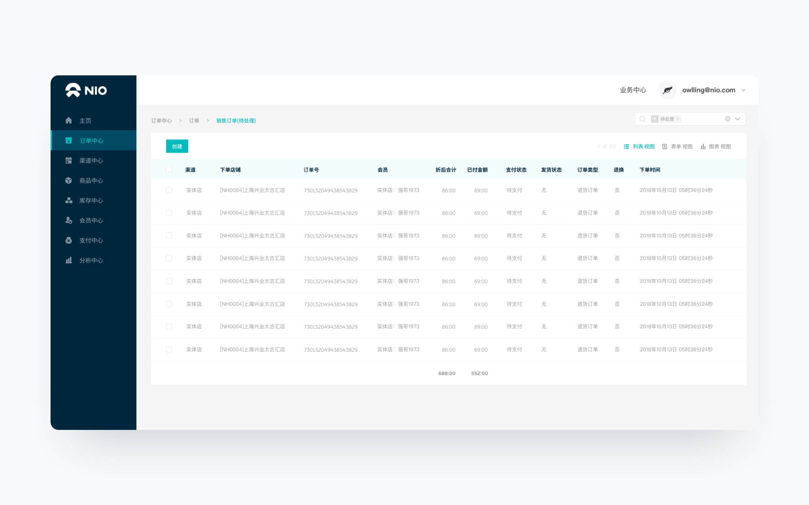
Task: Open the owlling@nio.com account dropdown arrow
Action: point(743,90)
